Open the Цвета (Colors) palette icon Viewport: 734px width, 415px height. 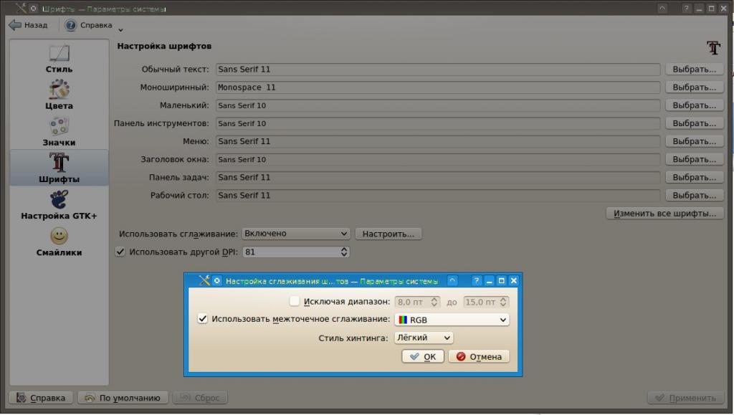(59, 89)
